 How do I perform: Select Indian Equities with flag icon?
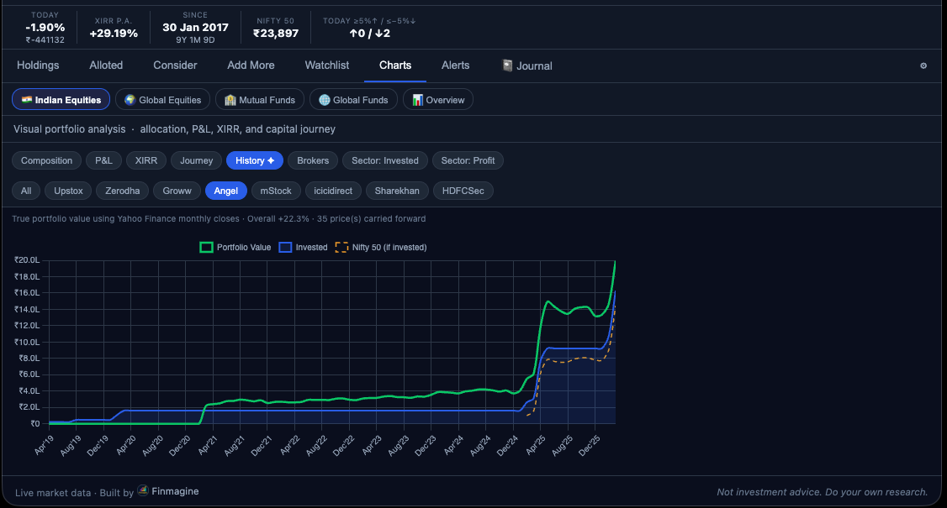pos(61,100)
